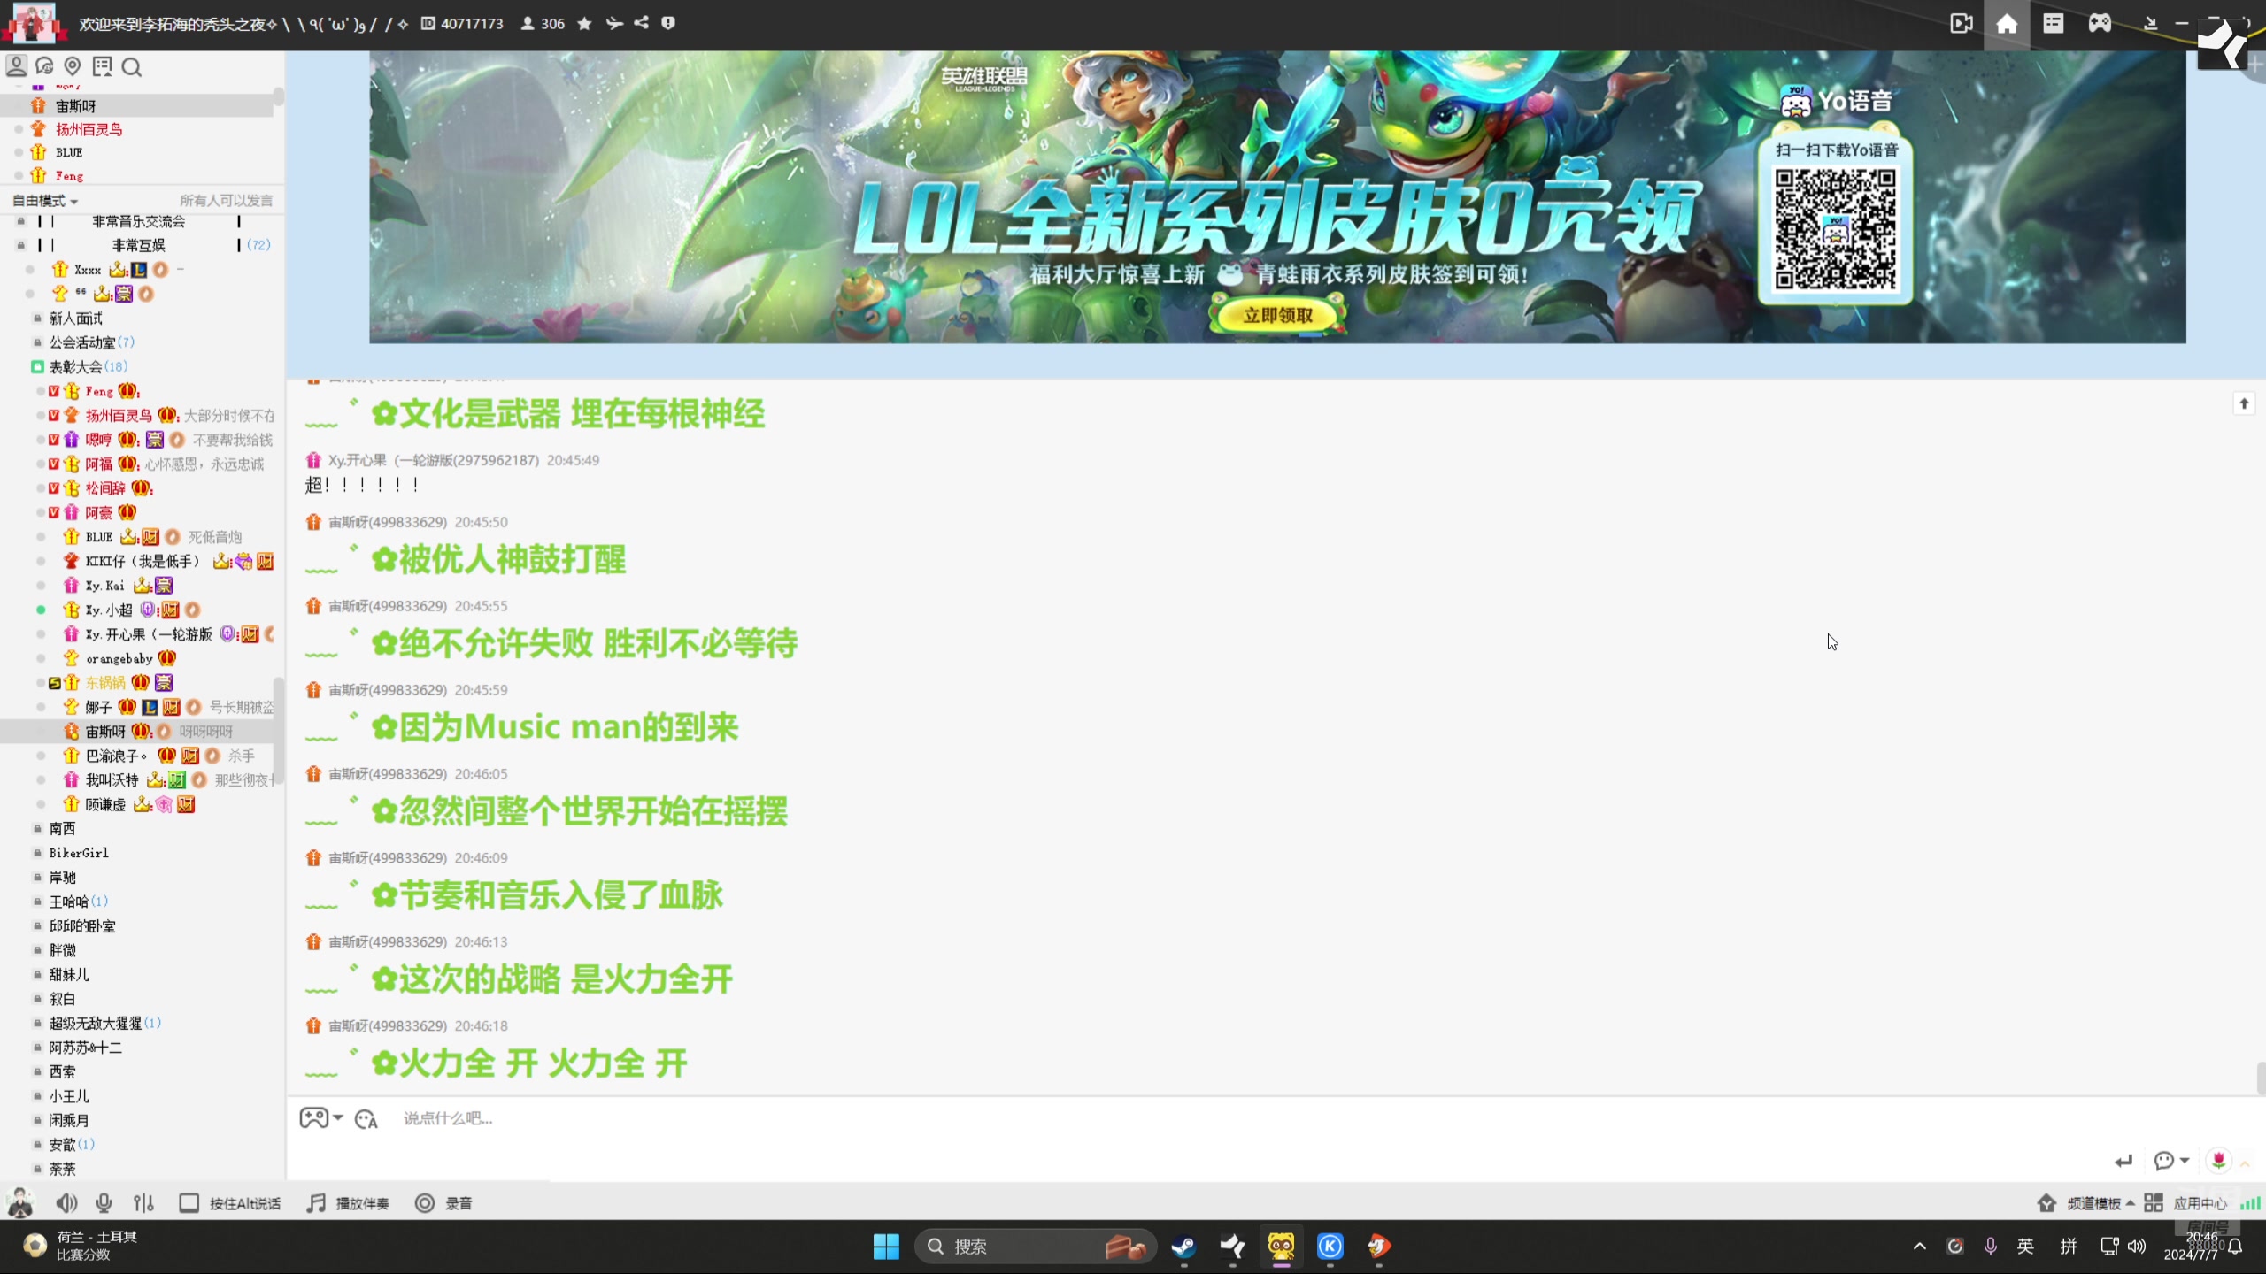
Task: Click the emoji font style icon in chat input
Action: click(x=366, y=1119)
